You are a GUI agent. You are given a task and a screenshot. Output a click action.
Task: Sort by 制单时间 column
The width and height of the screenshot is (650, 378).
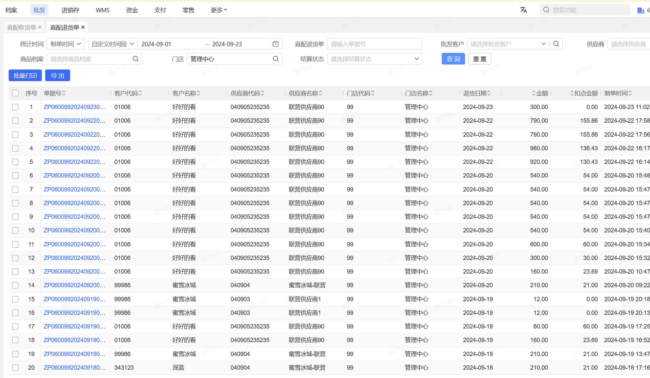click(630, 93)
